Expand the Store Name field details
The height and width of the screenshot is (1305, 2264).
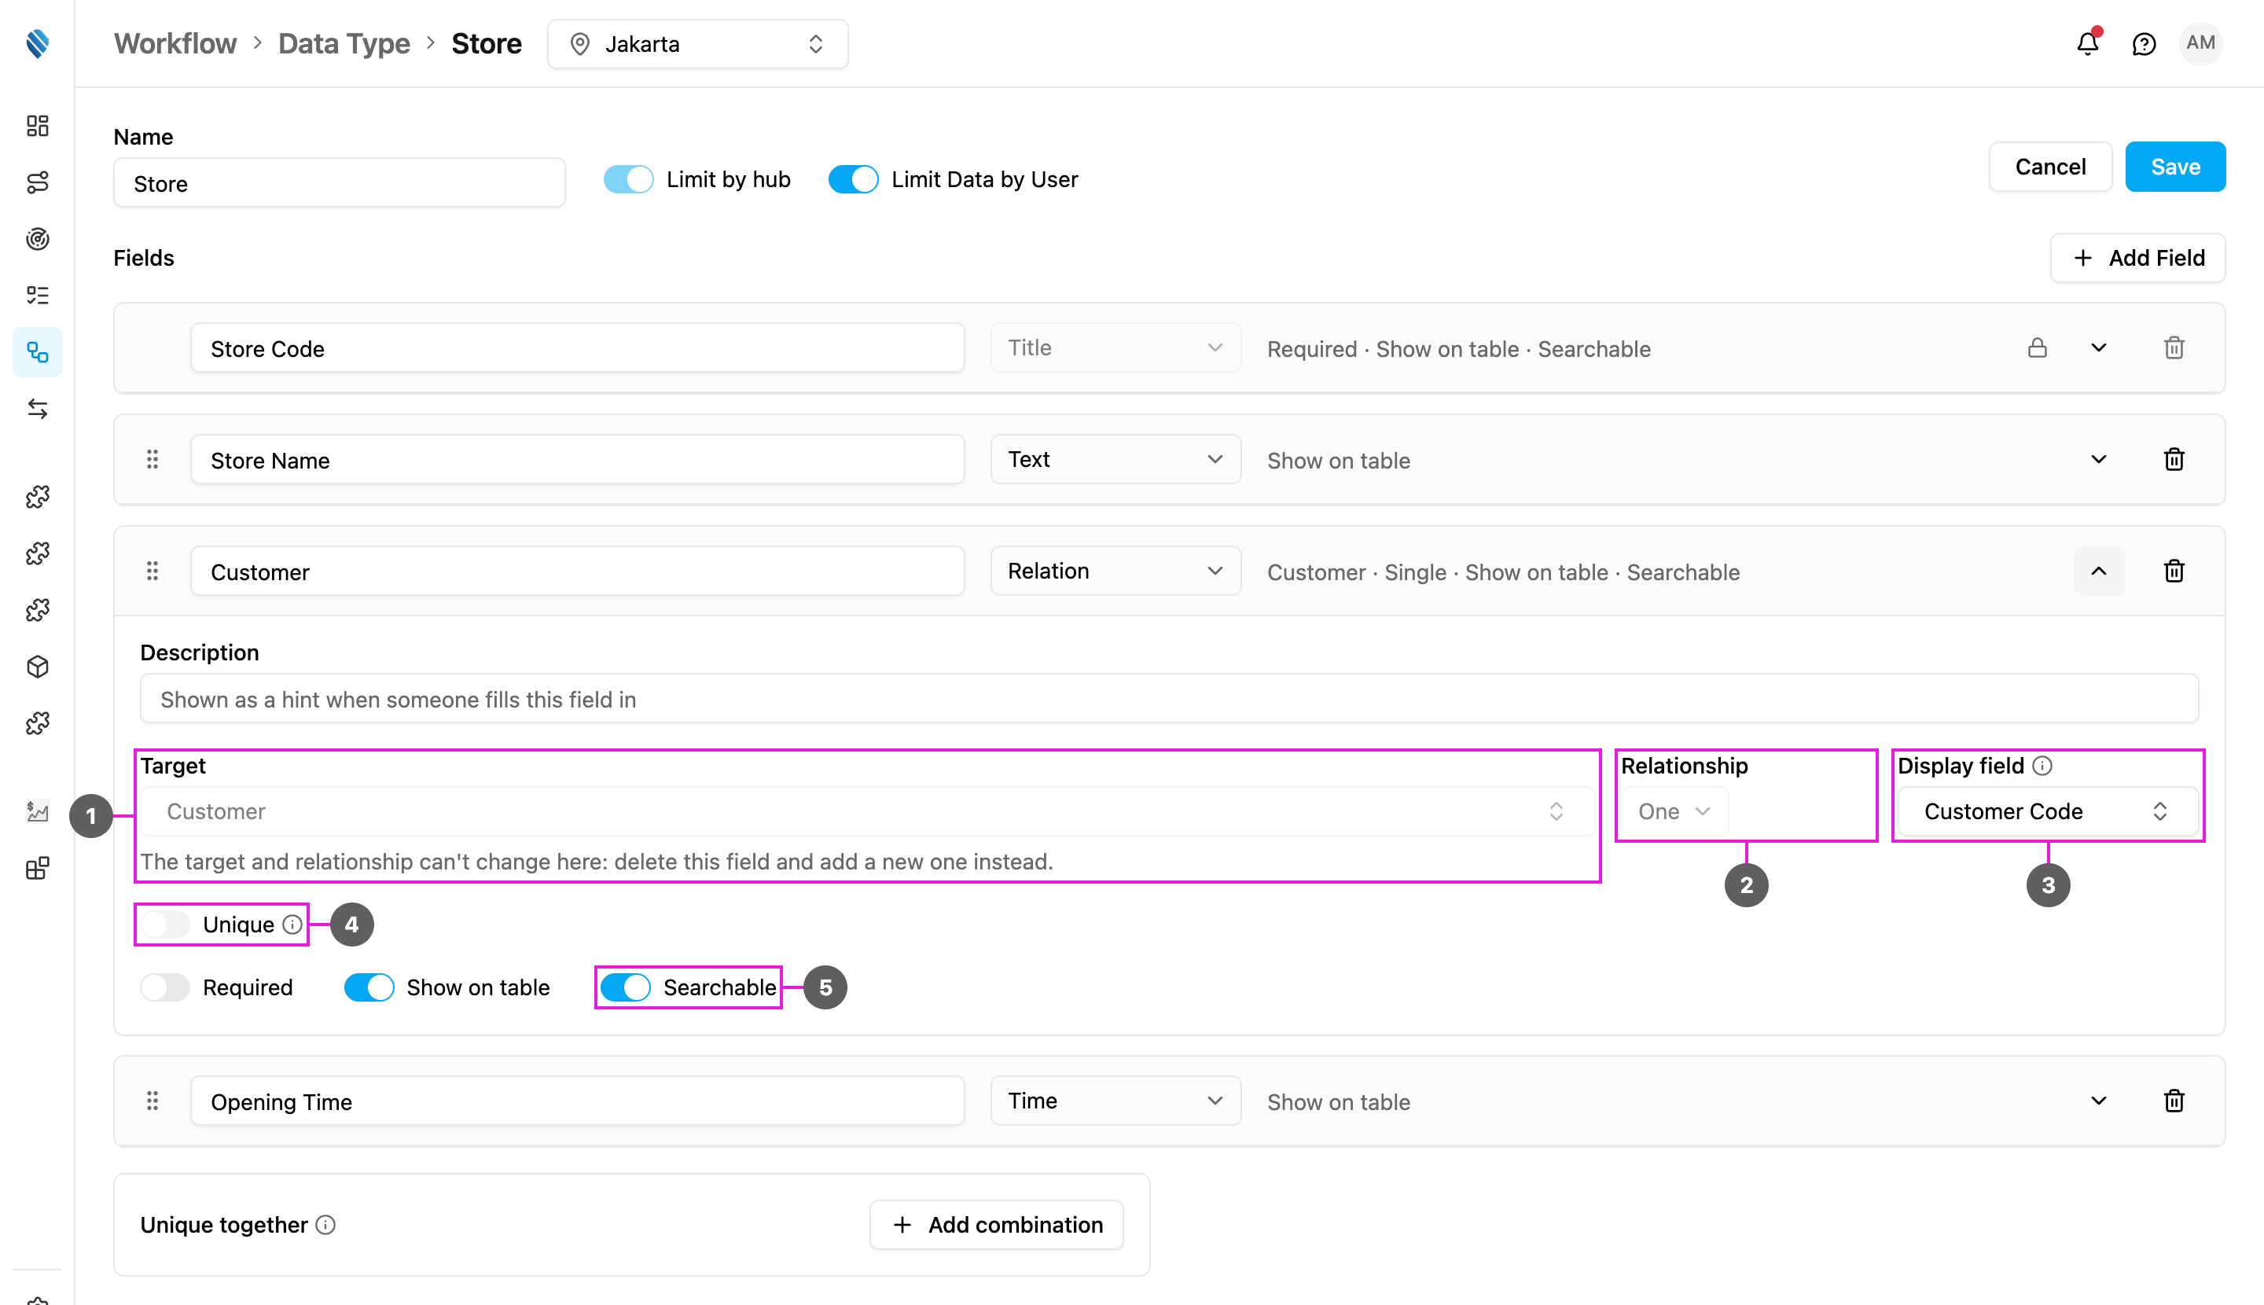tap(2098, 460)
